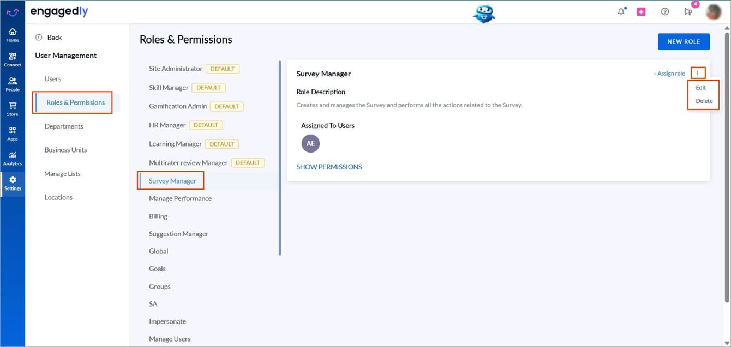Open the three-dot menu for Survey Manager

point(698,73)
